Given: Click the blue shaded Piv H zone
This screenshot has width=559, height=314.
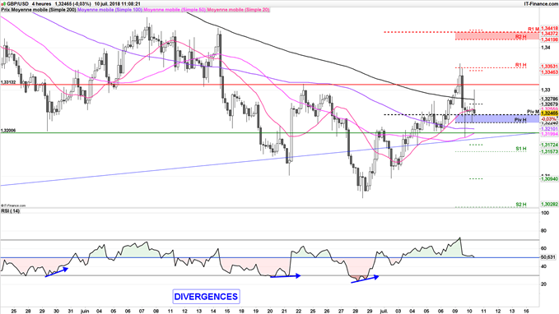Looking at the screenshot, I should pyautogui.click(x=497, y=118).
